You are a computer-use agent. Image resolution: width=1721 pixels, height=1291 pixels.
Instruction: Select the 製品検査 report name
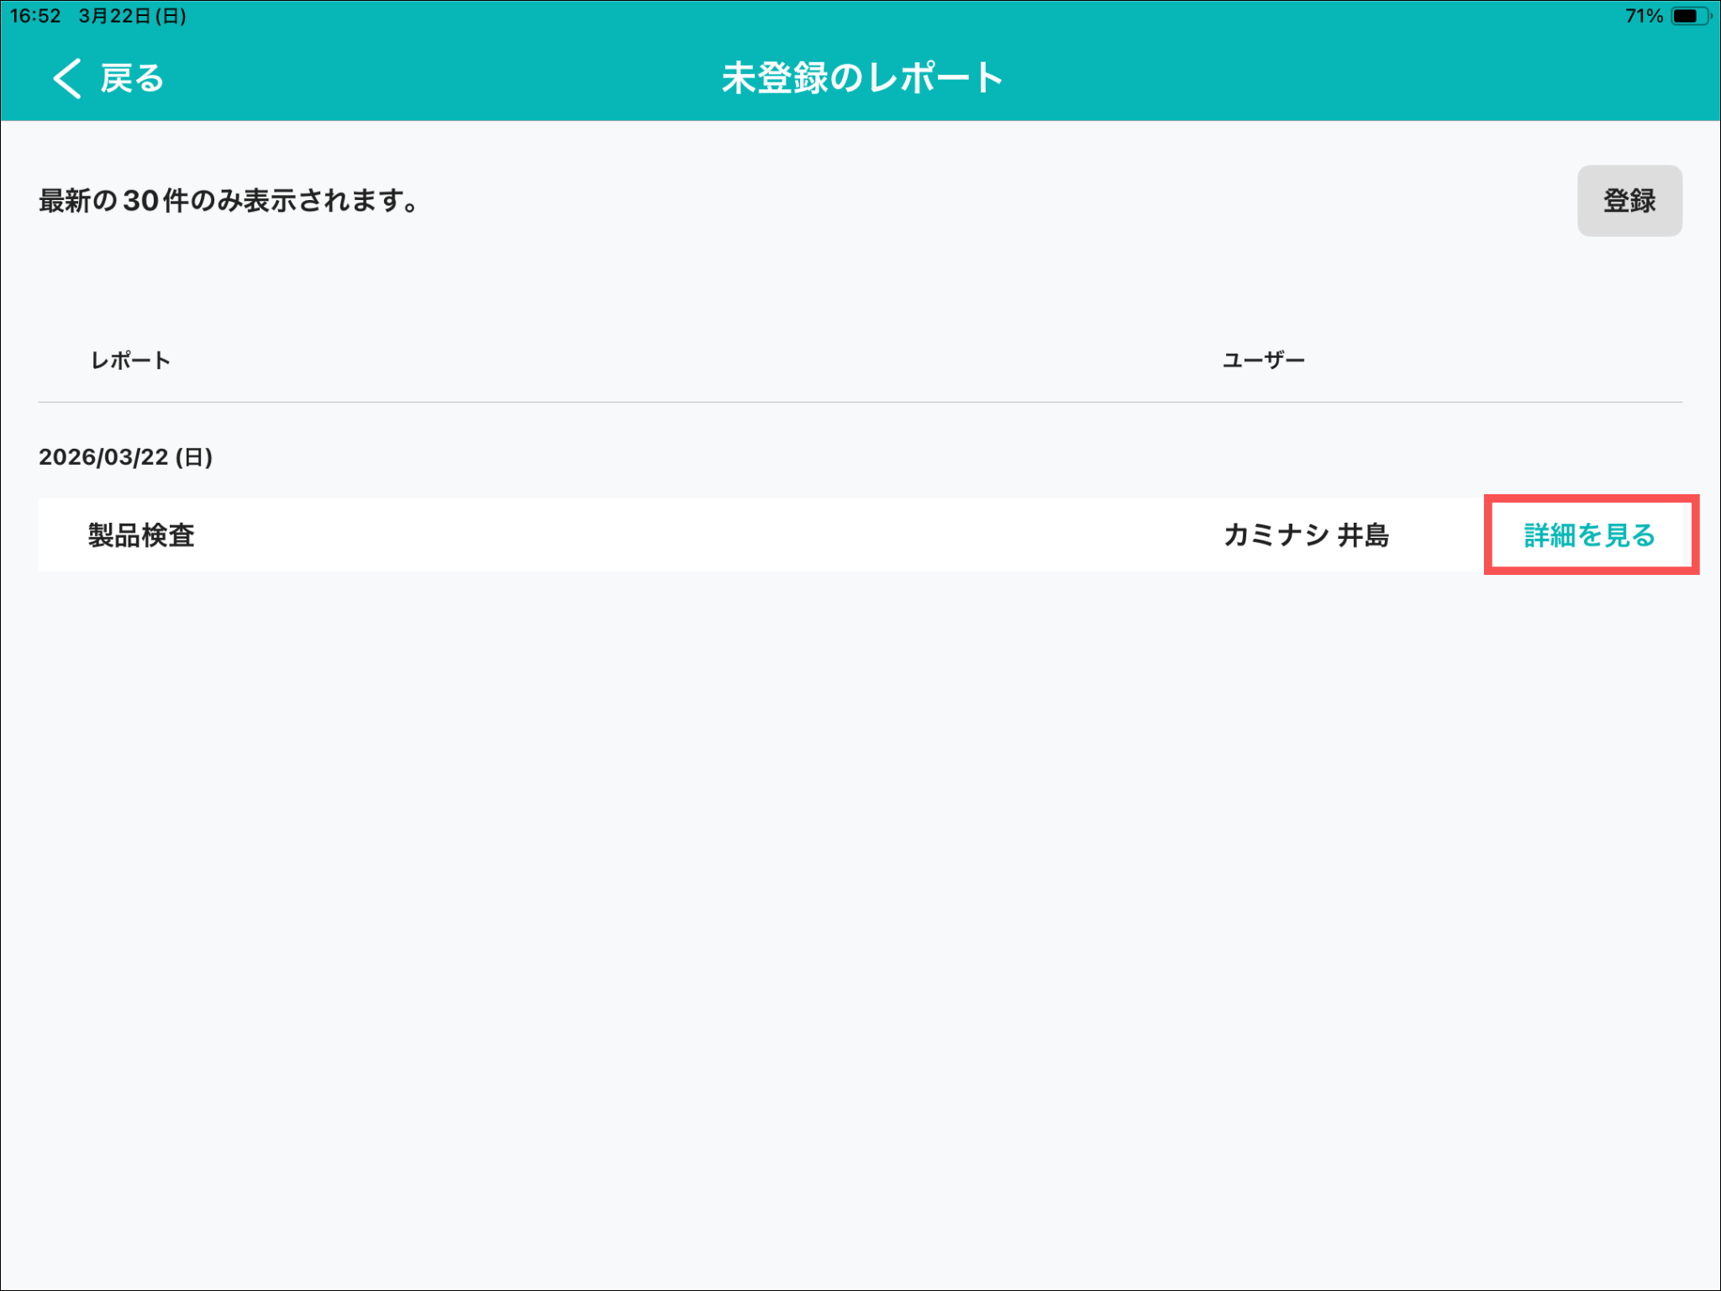pos(141,535)
